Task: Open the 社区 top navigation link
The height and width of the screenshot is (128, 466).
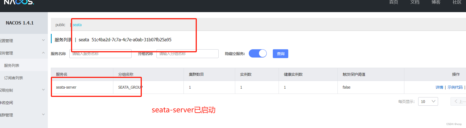Action: (457, 2)
